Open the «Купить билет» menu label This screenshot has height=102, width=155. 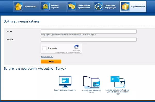click(30, 7)
